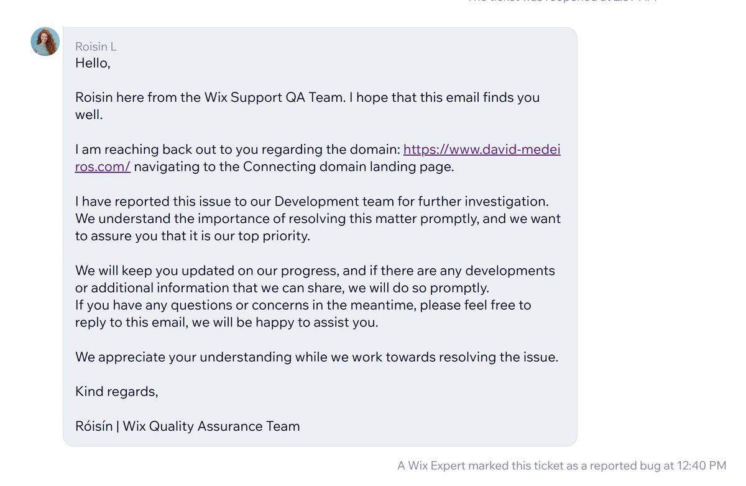Select line "I have reported this issue"
The width and height of the screenshot is (746, 486).
(x=312, y=202)
